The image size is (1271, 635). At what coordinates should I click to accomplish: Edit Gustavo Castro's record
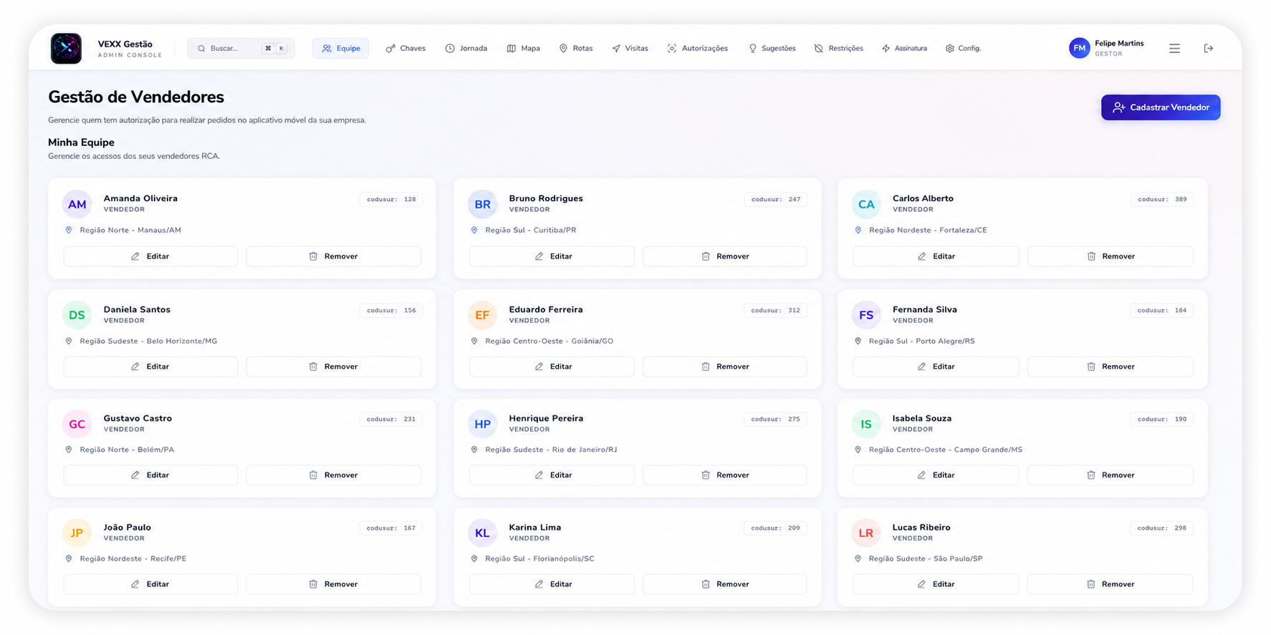(x=150, y=475)
